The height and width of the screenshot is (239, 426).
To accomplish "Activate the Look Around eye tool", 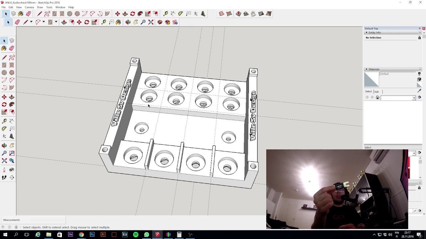I will click(x=12, y=170).
